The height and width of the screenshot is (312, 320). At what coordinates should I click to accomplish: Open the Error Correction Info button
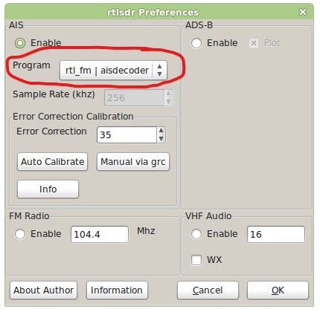(48, 189)
